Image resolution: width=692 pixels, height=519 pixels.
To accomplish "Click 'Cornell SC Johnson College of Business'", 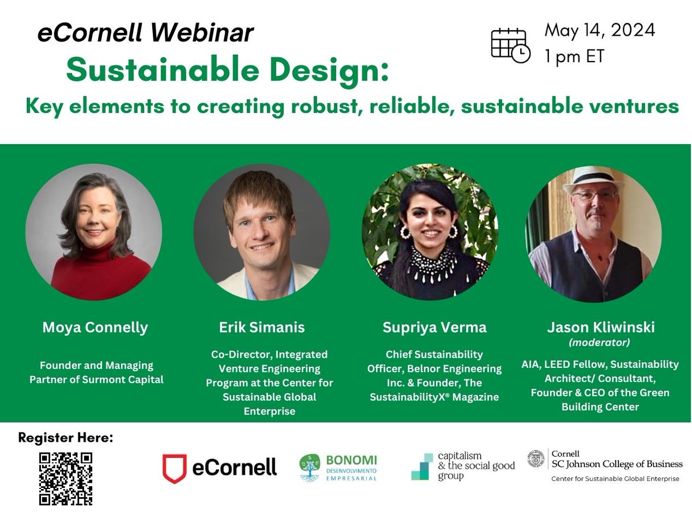I will [x=616, y=459].
